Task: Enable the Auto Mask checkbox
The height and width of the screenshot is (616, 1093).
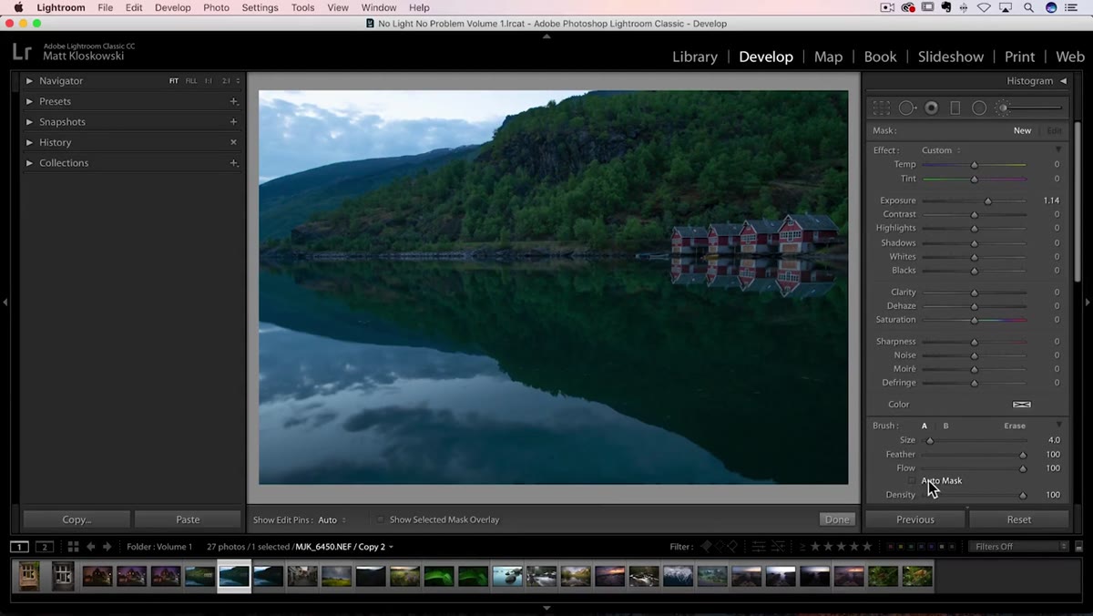Action: tap(912, 481)
